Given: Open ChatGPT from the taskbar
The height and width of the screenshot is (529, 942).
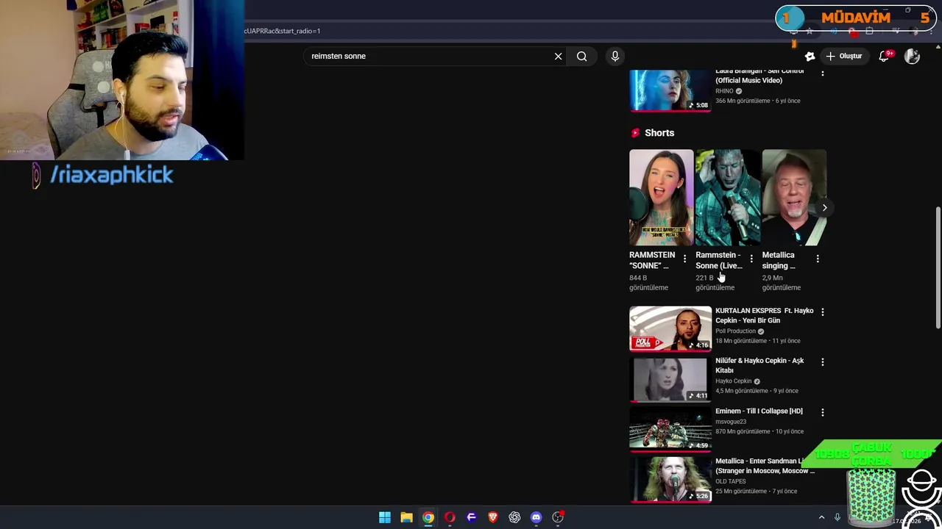Looking at the screenshot, I should pyautogui.click(x=514, y=517).
